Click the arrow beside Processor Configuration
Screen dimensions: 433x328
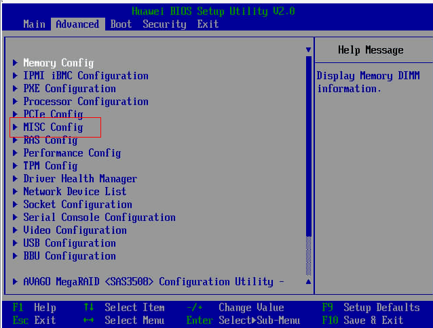click(15, 102)
